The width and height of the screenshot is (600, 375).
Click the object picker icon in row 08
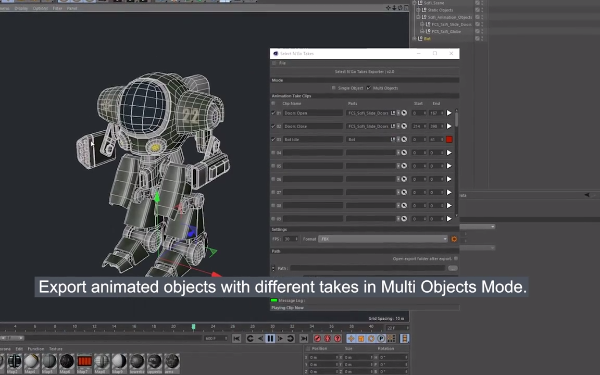(x=404, y=206)
